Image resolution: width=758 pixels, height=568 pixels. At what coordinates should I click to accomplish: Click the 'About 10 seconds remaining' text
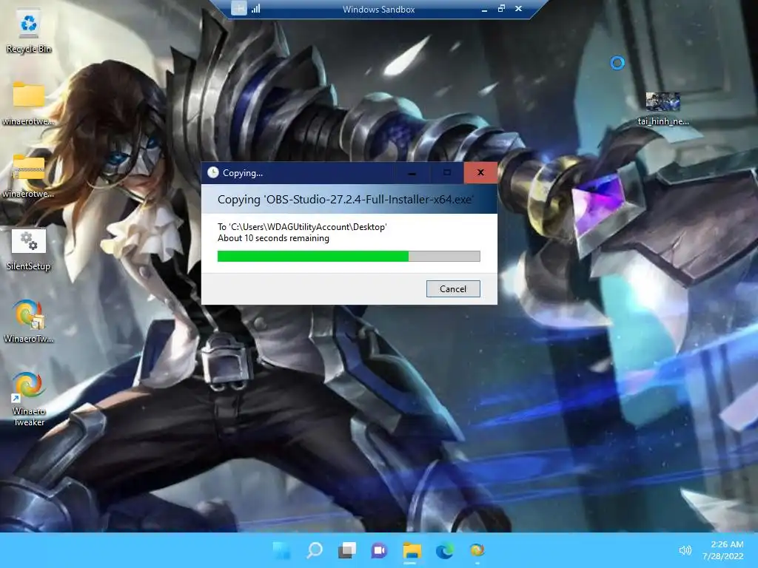point(273,238)
